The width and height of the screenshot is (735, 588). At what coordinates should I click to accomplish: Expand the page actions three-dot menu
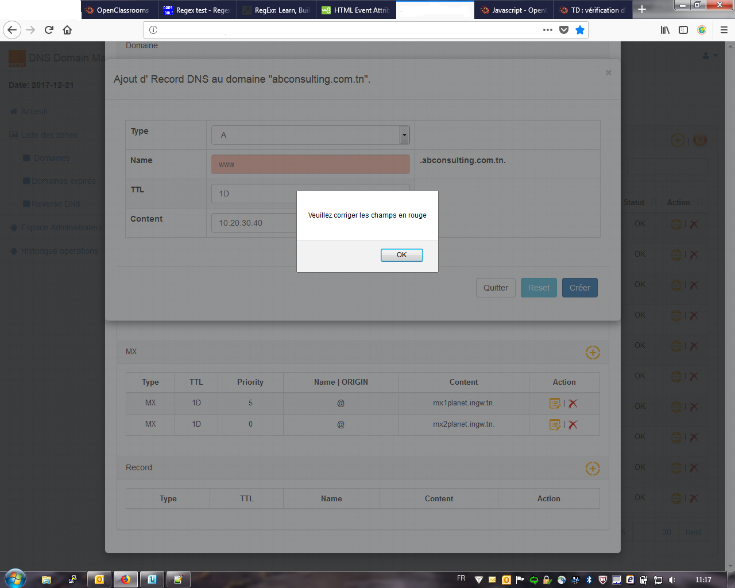[x=548, y=30]
